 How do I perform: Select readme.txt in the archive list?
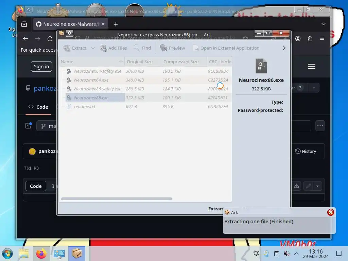(x=85, y=106)
